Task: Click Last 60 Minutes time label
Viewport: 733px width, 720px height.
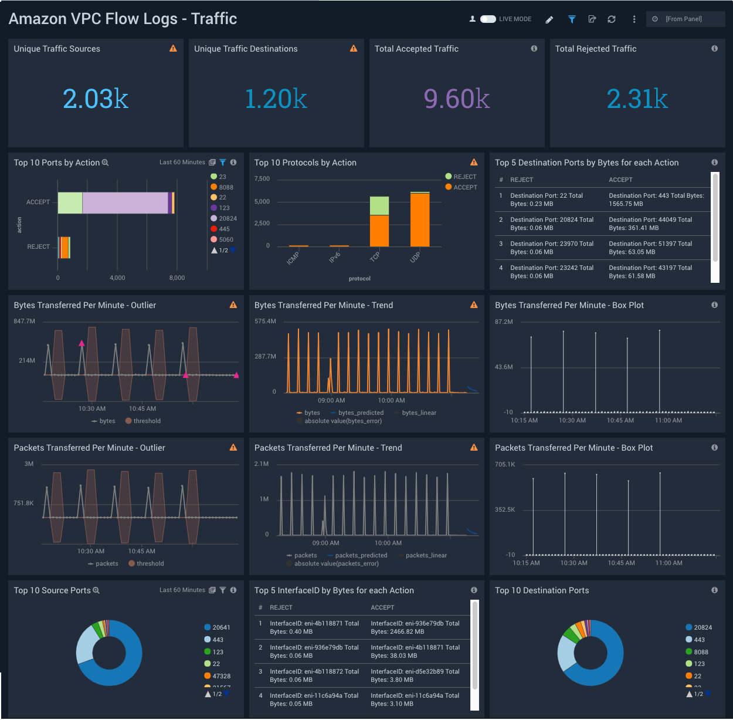Action: (x=182, y=162)
